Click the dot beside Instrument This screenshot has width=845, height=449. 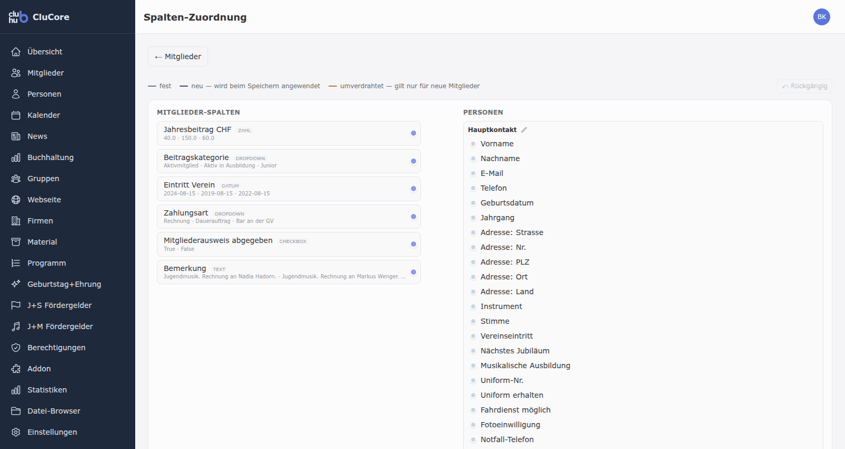(473, 306)
